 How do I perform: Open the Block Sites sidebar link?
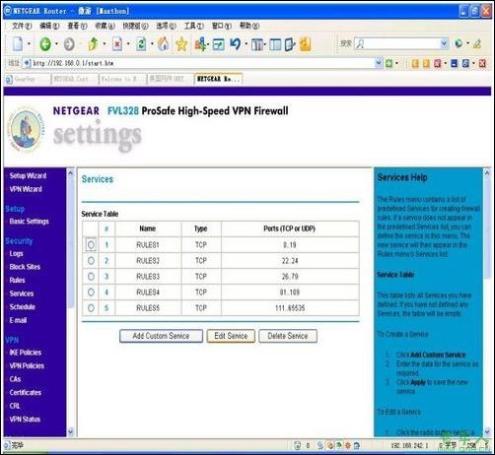click(25, 267)
